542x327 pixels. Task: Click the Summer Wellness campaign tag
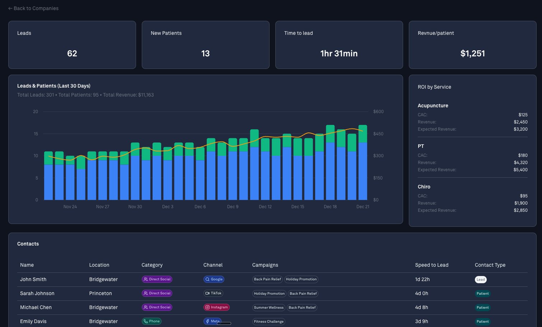click(268, 308)
